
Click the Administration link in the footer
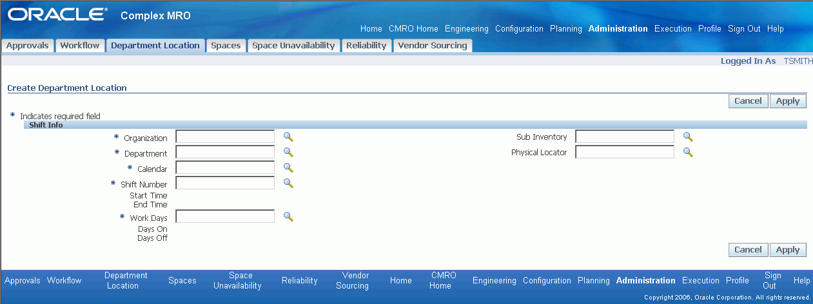pyautogui.click(x=646, y=281)
